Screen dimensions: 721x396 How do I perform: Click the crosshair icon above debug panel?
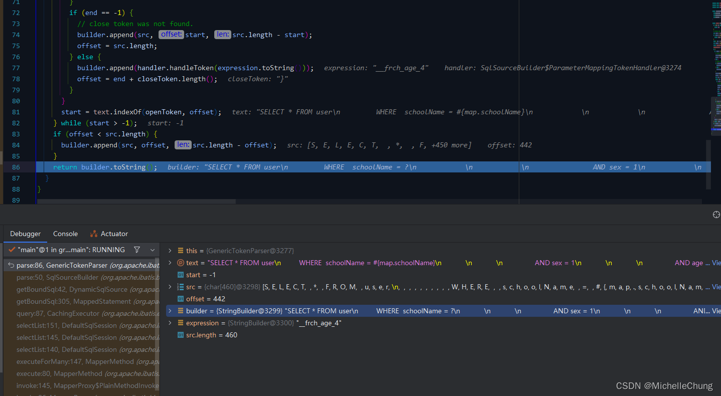click(716, 215)
